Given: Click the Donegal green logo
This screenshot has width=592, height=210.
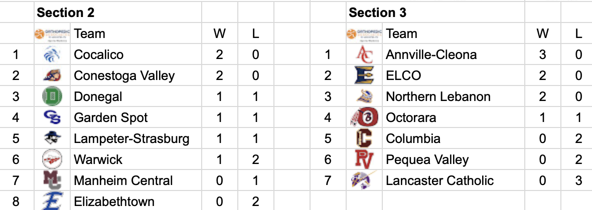Looking at the screenshot, I should tap(52, 96).
